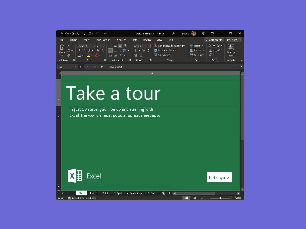Image resolution: width=306 pixels, height=229 pixels.
Task: Click the Save icon in title bar
Action: 84,33
